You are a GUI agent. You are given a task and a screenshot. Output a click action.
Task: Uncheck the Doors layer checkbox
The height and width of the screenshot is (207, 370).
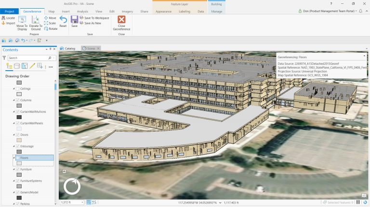pyautogui.click(x=17, y=135)
